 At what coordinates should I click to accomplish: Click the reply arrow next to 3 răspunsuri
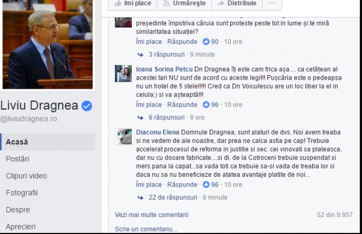point(140,55)
